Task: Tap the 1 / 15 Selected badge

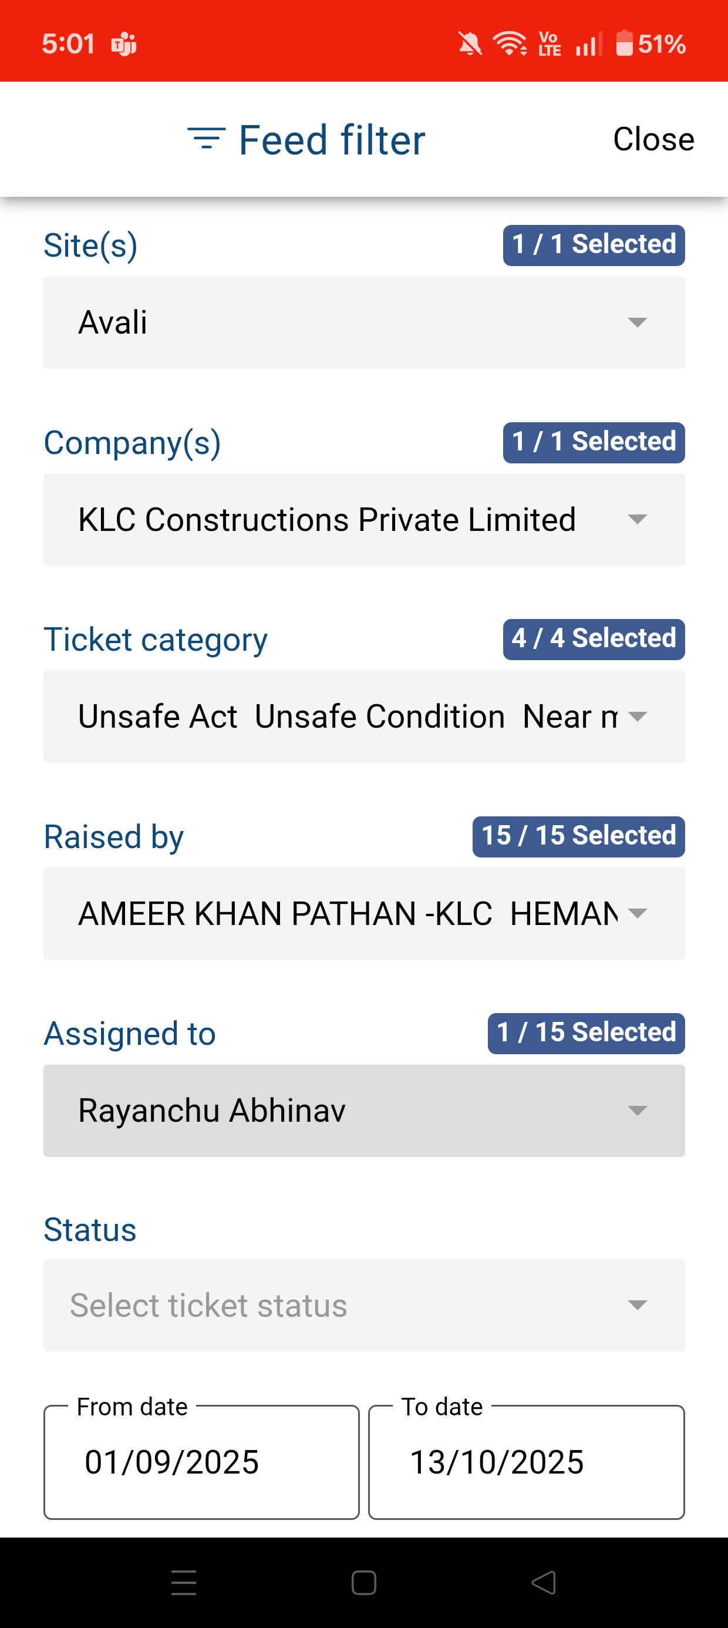Action: pyautogui.click(x=586, y=1033)
